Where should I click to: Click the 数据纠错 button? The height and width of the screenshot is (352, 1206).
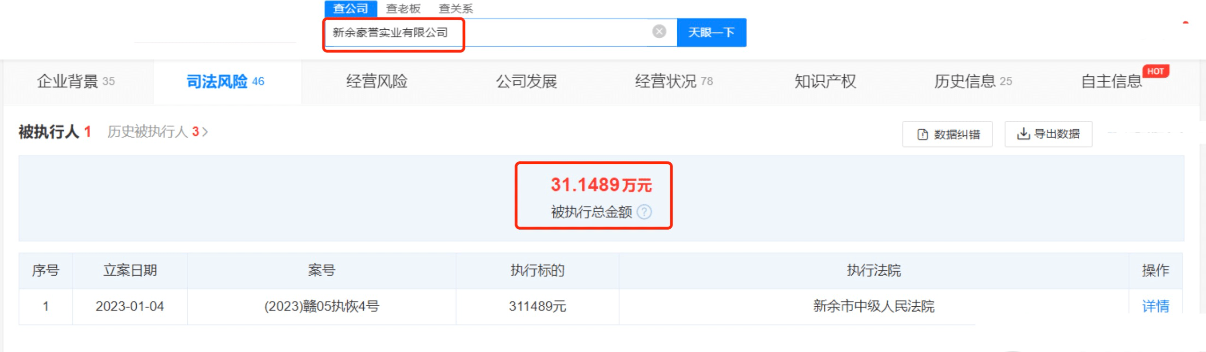pos(947,134)
